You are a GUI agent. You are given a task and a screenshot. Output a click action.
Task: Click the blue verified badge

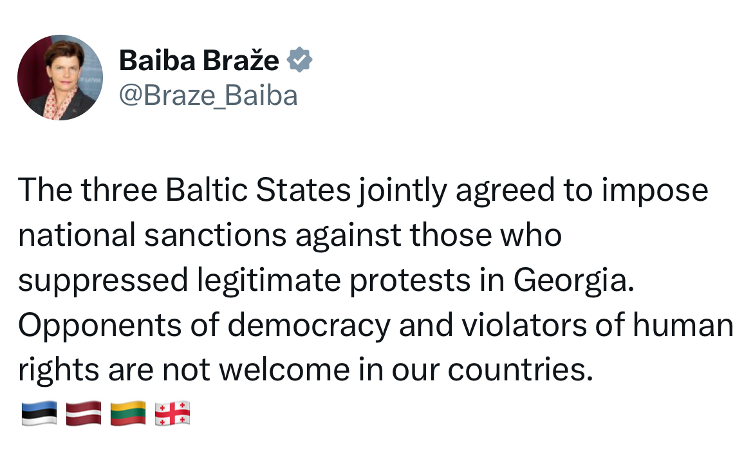(x=299, y=61)
